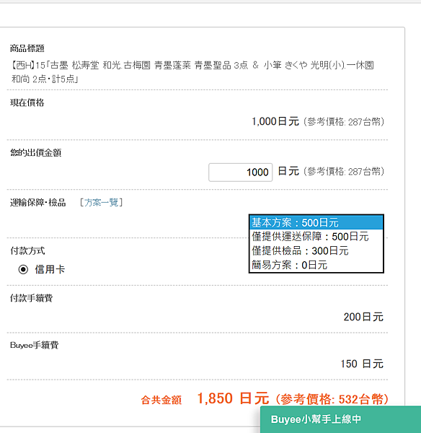The image size is (421, 433).
Task: Click the total 1,850 日元 amount
Action: tap(233, 398)
